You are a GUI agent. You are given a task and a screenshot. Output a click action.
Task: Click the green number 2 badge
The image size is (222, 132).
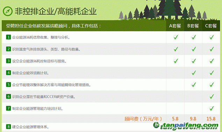tap(8, 49)
